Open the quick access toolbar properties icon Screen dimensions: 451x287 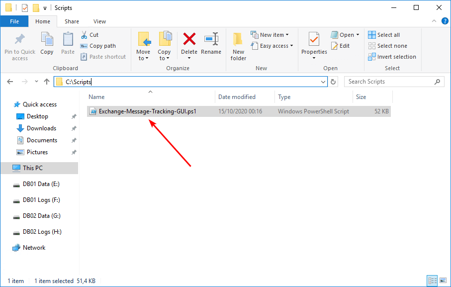[25, 8]
